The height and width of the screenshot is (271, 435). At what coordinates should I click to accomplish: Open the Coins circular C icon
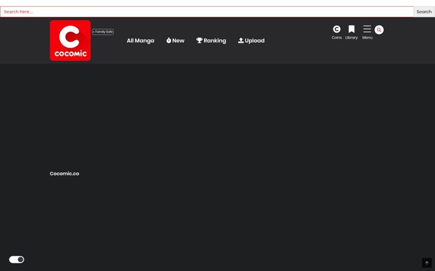pos(337,29)
